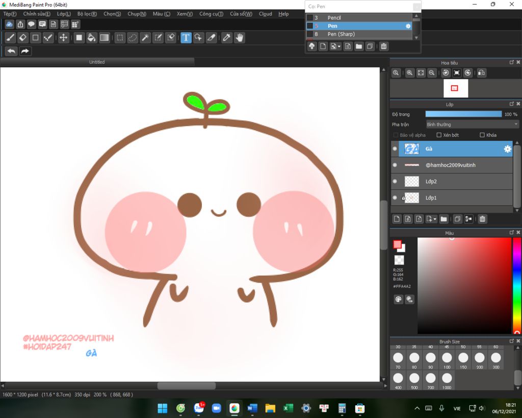Zoom out using the Navigator magnifier
The width and height of the screenshot is (522, 418).
[432, 72]
